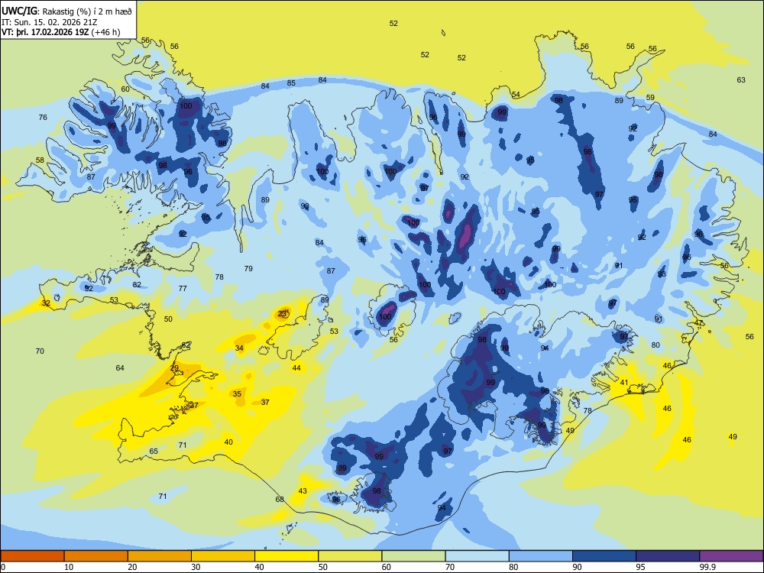Click the map value '44'
764x573 pixels.
click(x=296, y=368)
